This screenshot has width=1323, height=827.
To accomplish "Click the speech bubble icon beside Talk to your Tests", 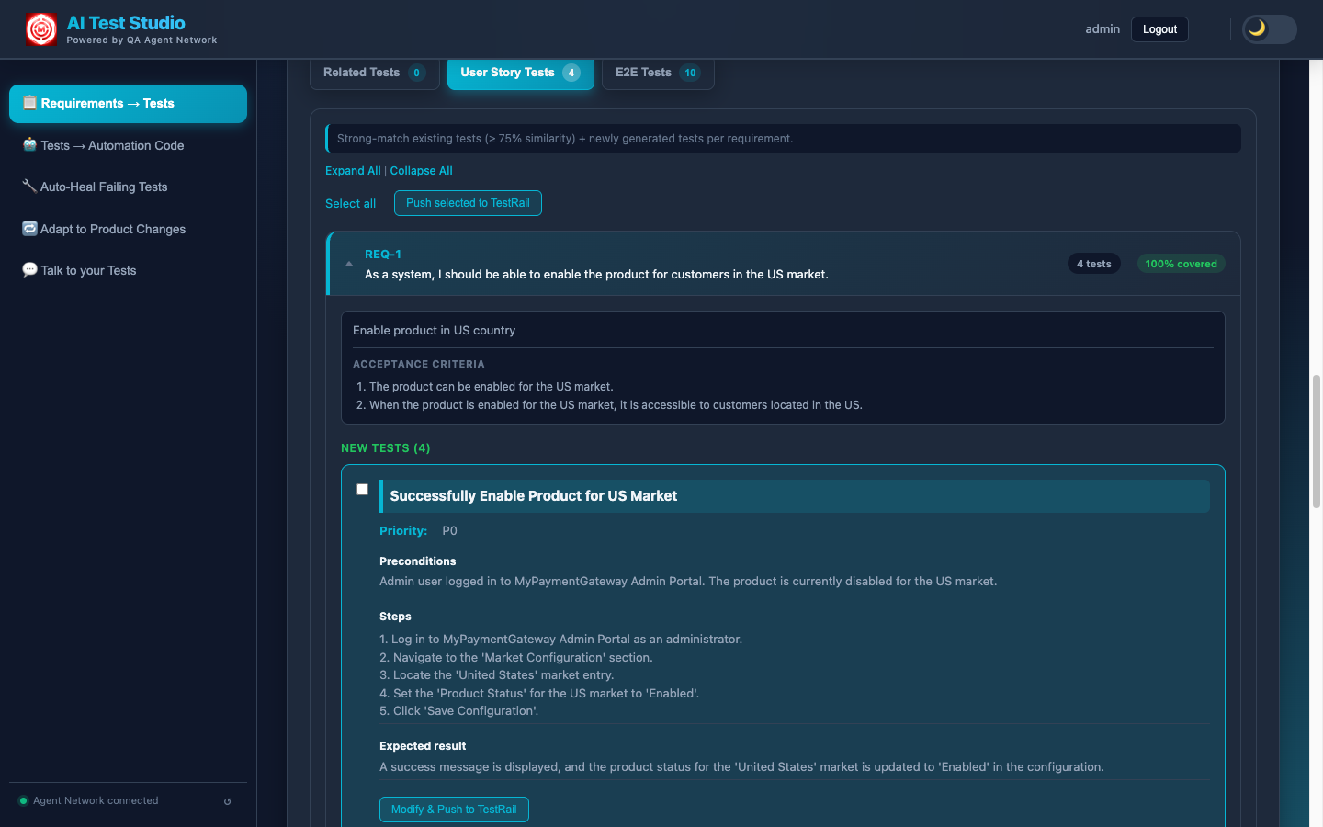I will click(29, 269).
